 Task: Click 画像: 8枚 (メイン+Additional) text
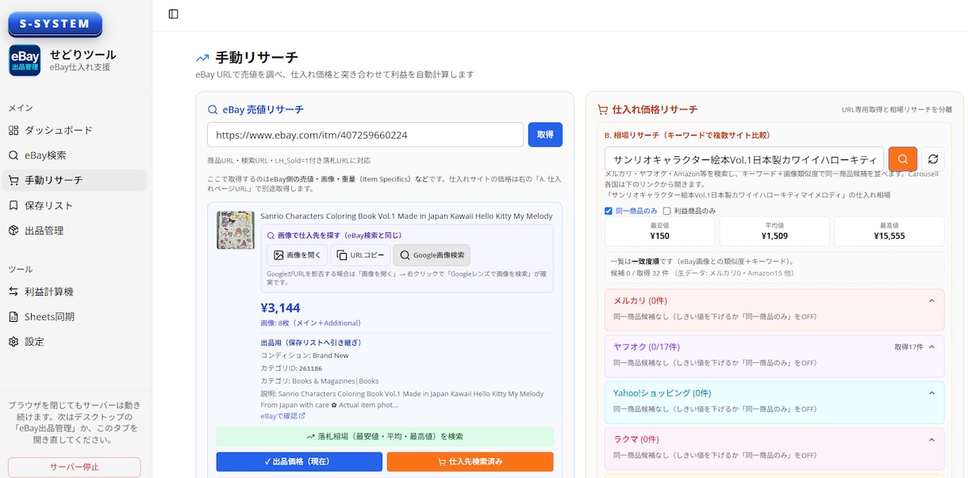pyautogui.click(x=310, y=323)
